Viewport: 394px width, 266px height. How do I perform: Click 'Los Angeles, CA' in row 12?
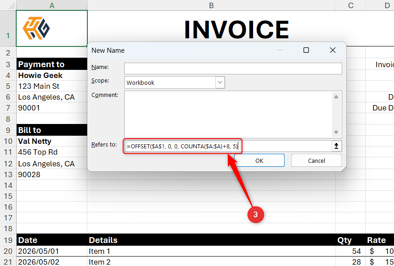(x=52, y=164)
